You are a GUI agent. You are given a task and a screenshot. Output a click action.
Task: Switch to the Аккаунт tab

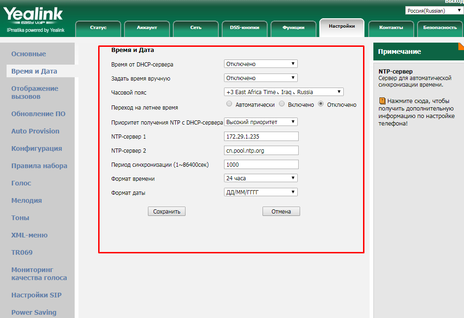click(147, 29)
